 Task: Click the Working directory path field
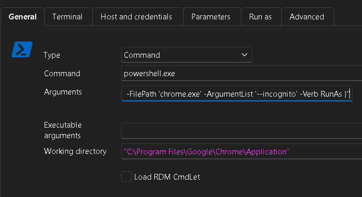coord(241,151)
